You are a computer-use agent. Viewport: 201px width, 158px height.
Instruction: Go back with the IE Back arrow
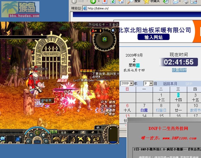pyautogui.click(x=74, y=2)
